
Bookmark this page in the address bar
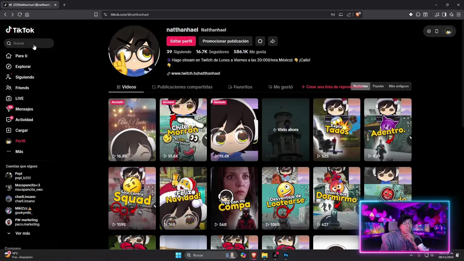pyautogui.click(x=96, y=14)
